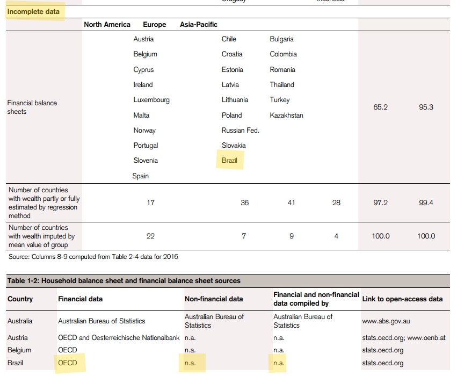Click the "imputed by mean value of group" label
The width and height of the screenshot is (457, 376).
point(42,236)
